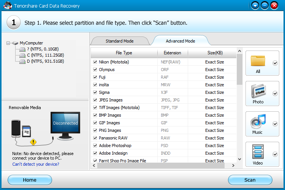Open the Can't detect your device? link
Viewport: 285px width, 190px height.
(36, 164)
